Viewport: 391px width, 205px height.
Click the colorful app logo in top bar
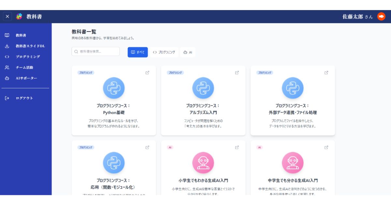(x=19, y=16)
